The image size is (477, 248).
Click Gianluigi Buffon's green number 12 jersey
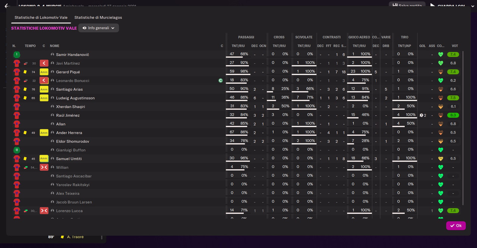[x=16, y=150]
